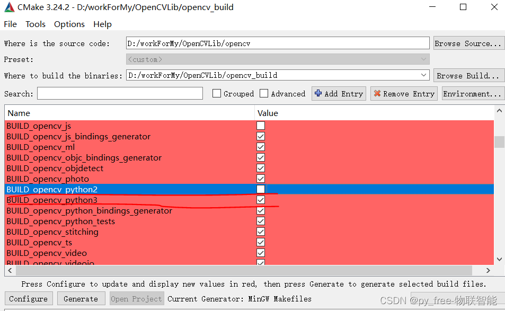Viewport: 505px width, 311px height.
Task: Enable the BUILD_opencv_python2 checkbox
Action: pyautogui.click(x=260, y=189)
